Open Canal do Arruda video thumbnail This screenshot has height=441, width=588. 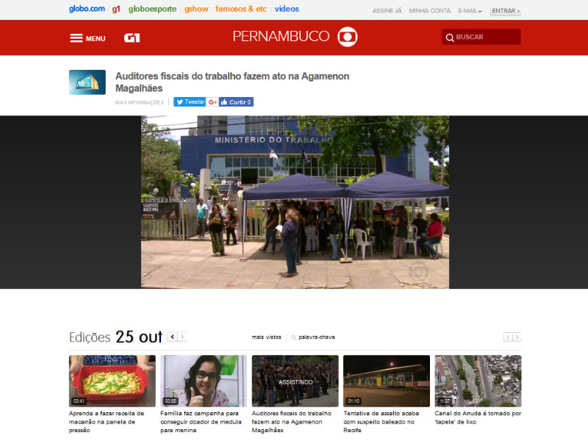[478, 381]
